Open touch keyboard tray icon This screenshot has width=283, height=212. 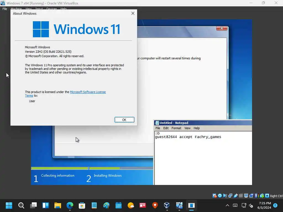click(235, 205)
